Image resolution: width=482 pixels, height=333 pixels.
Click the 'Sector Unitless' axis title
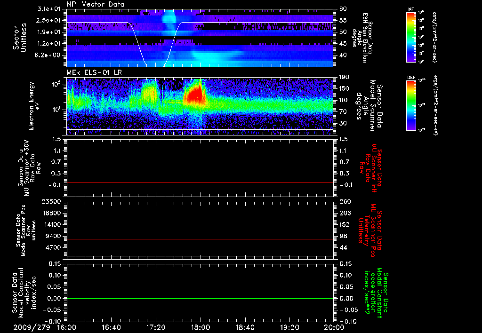click(19, 38)
